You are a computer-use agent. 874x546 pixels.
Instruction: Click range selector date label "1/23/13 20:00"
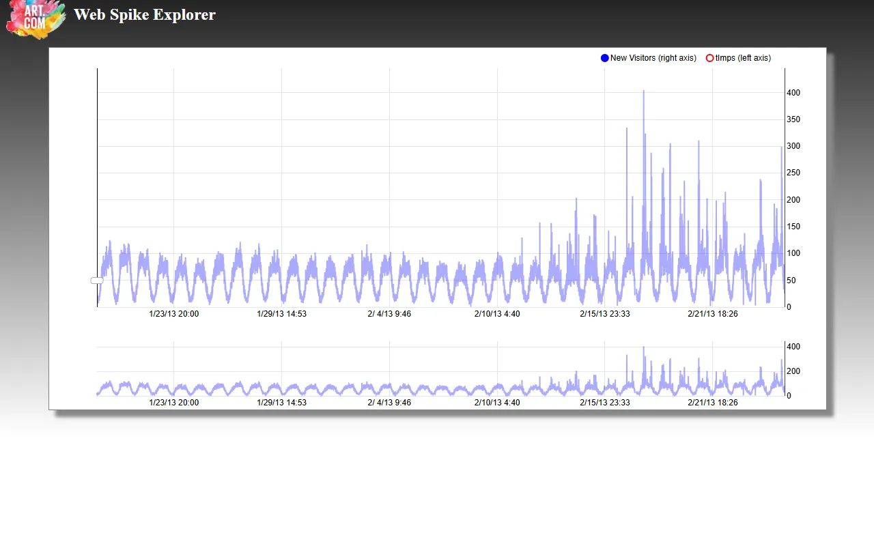pyautogui.click(x=174, y=403)
